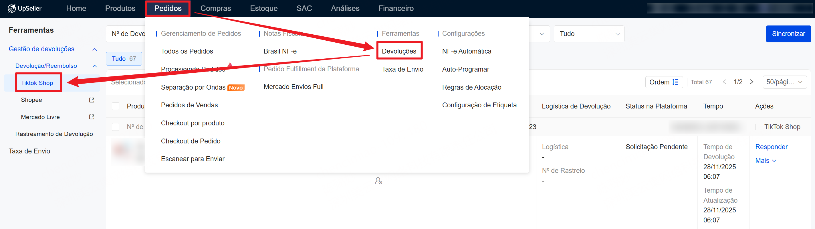Collapse Gestão de devoluções section
The image size is (815, 229).
click(94, 50)
